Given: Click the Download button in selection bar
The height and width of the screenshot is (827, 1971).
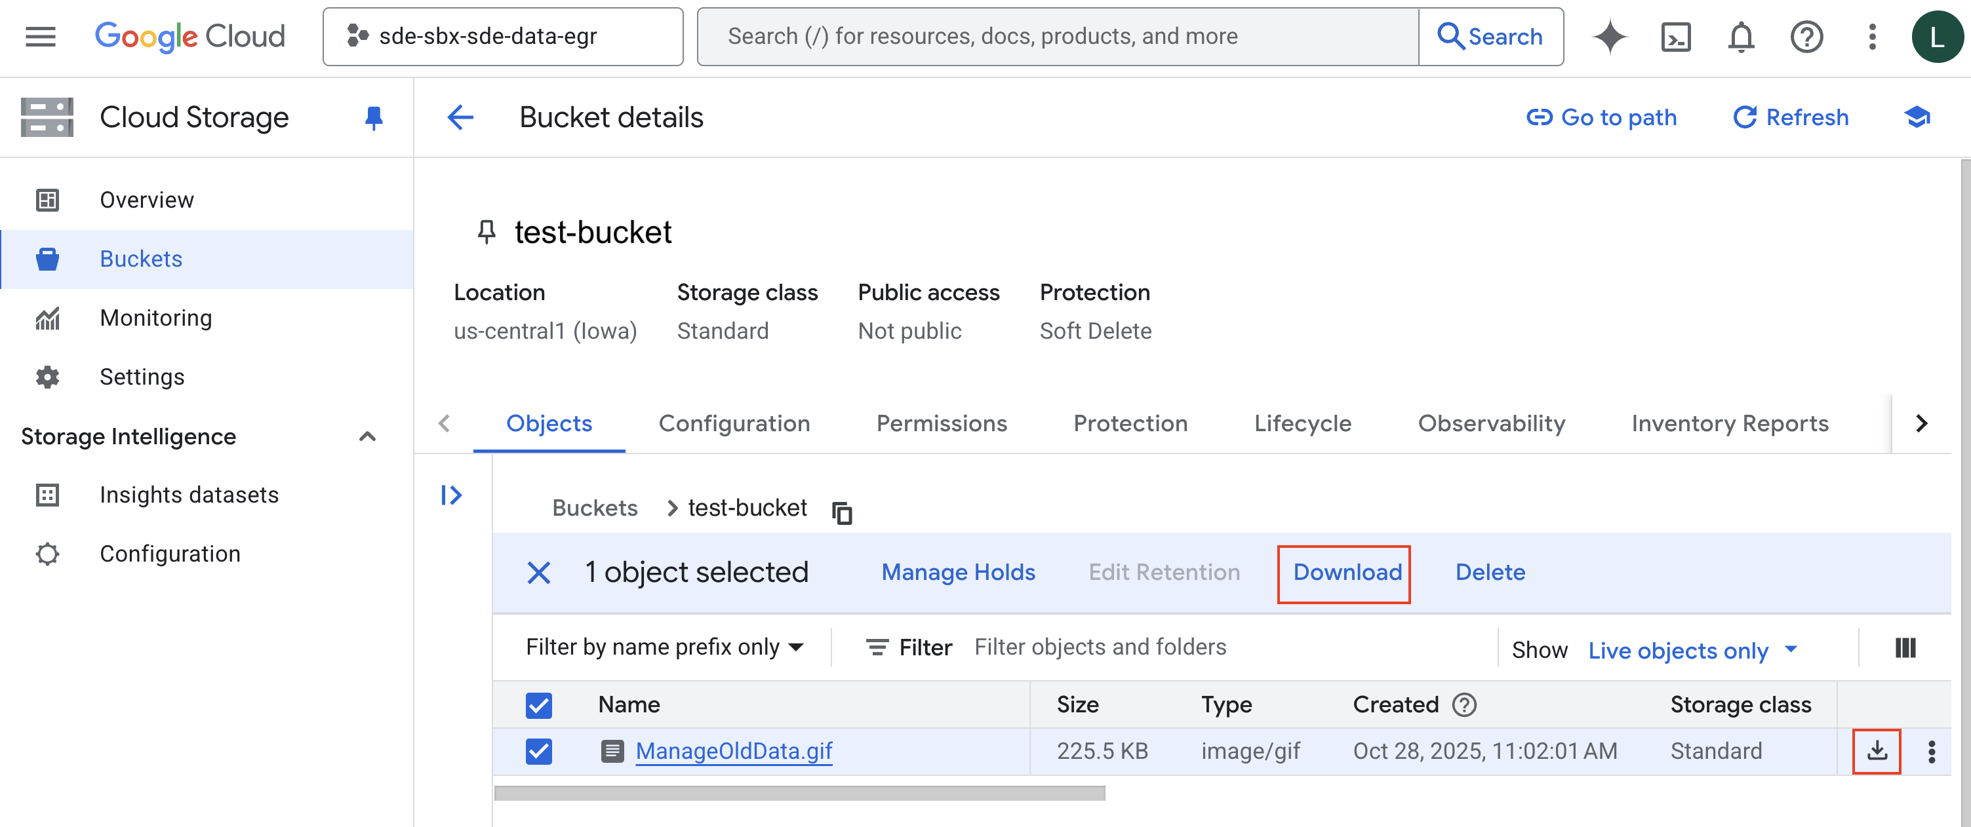Looking at the screenshot, I should pyautogui.click(x=1347, y=572).
